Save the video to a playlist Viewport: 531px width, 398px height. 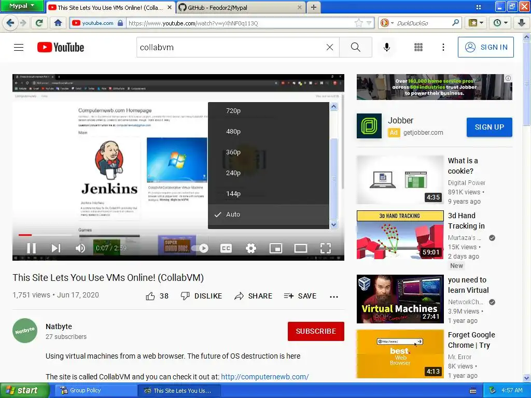pos(300,296)
